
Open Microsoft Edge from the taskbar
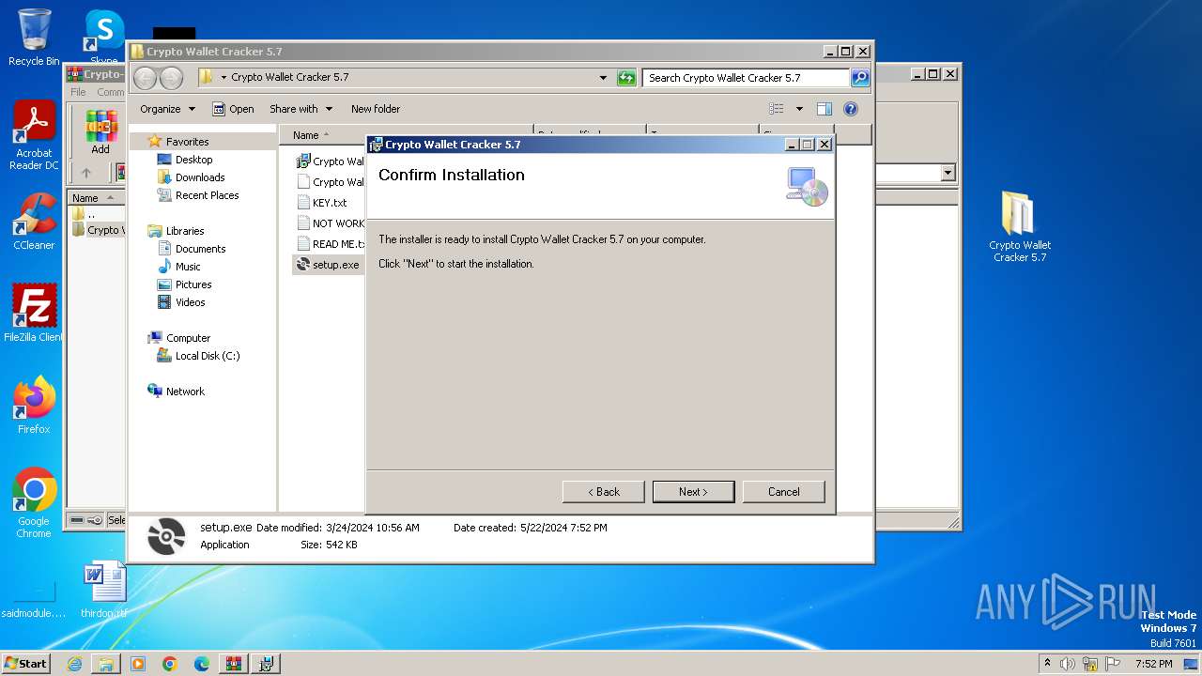(x=202, y=664)
